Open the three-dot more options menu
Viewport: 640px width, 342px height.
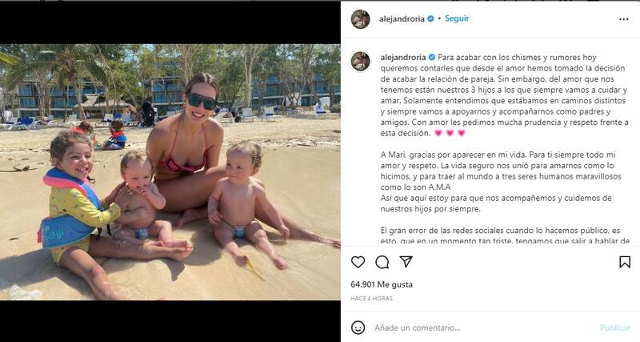(x=624, y=19)
